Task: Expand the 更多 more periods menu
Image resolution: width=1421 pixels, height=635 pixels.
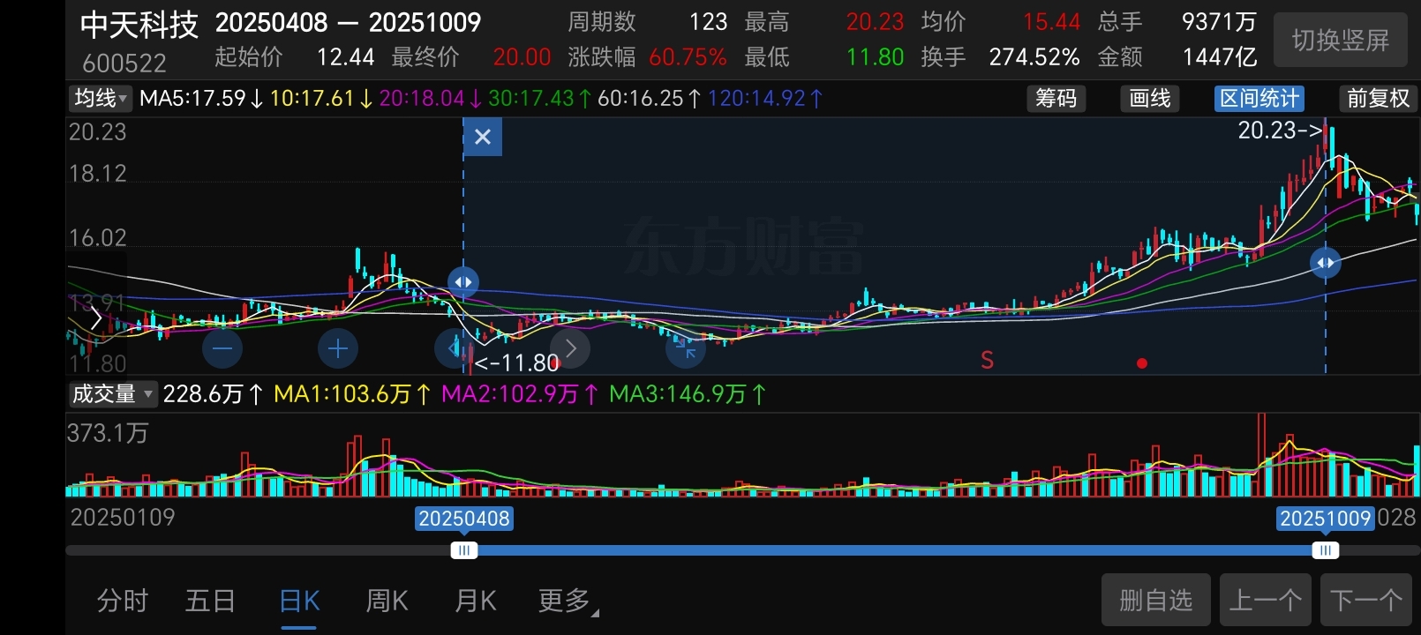Action: 568,601
